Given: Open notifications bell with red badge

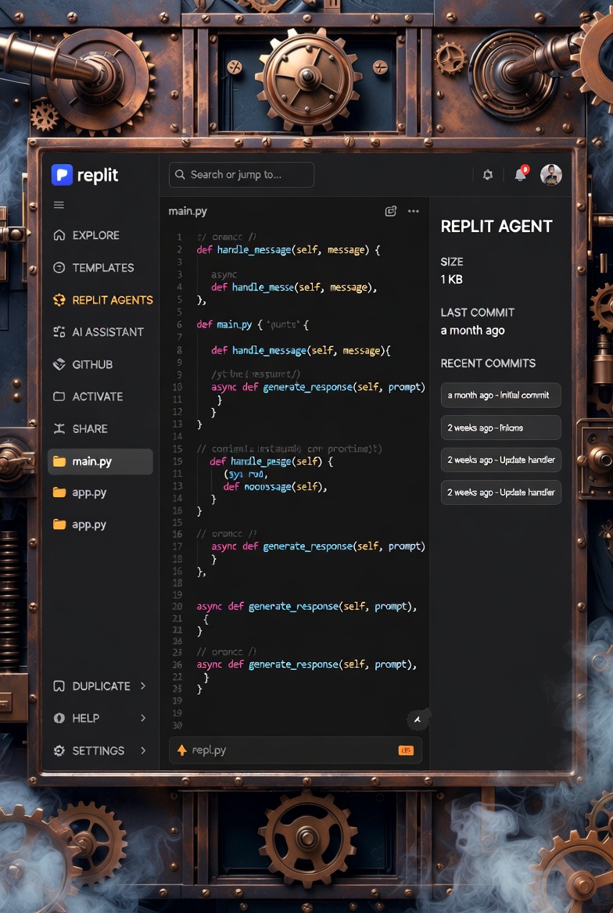Looking at the screenshot, I should (521, 174).
